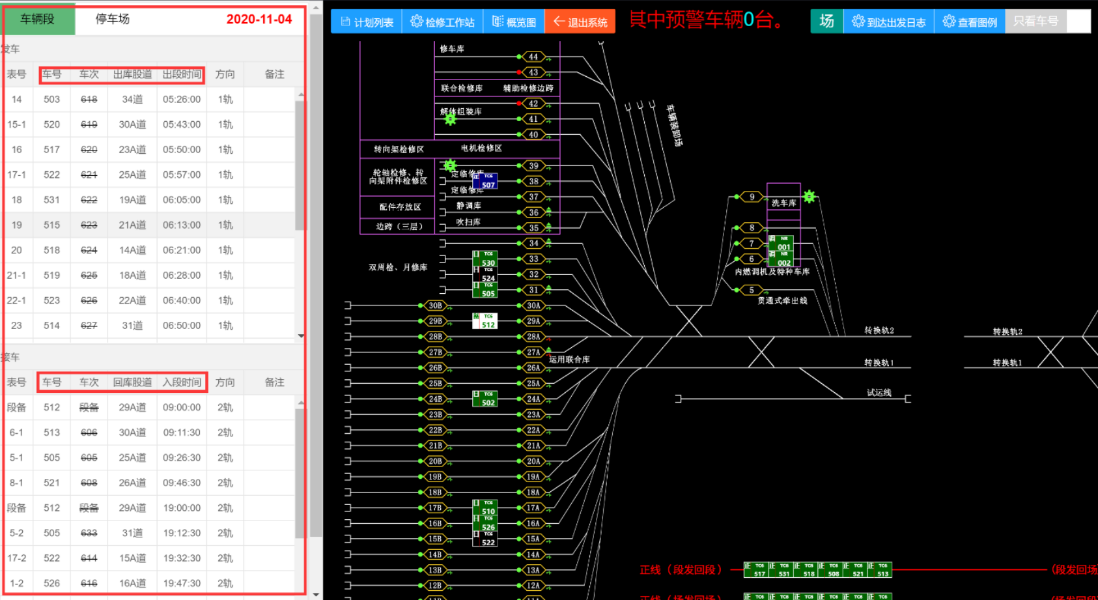Select white train 512 icon on track 29
Screen dimensions: 1098x600
tap(485, 321)
